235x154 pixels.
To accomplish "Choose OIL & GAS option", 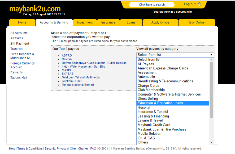I will (x=173, y=138).
